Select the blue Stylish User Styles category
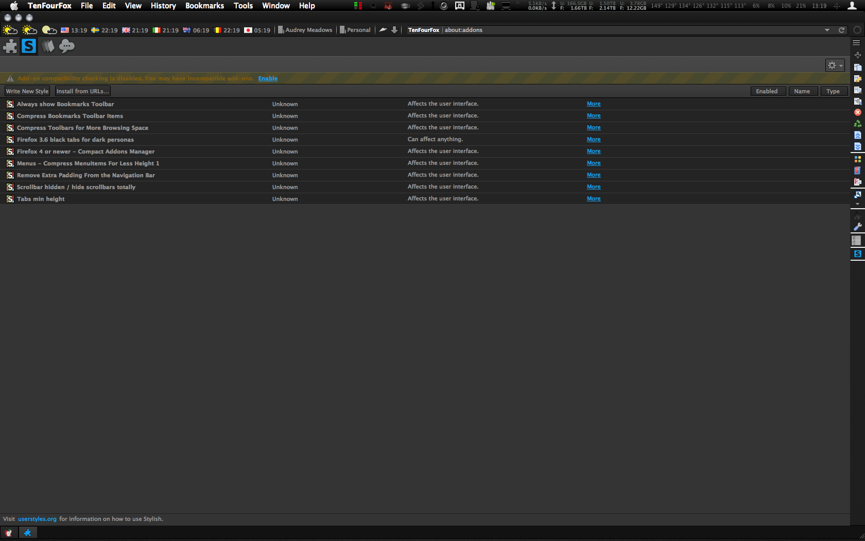 [29, 46]
